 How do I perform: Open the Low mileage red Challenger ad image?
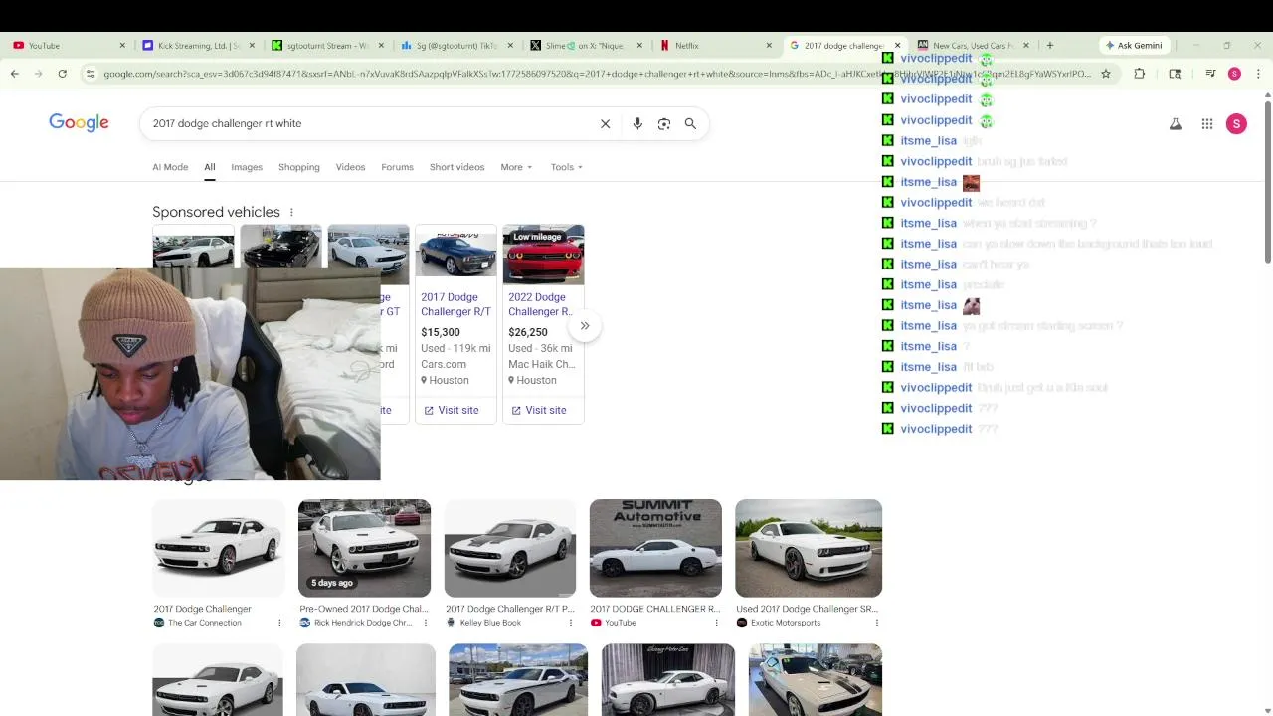[x=543, y=255]
